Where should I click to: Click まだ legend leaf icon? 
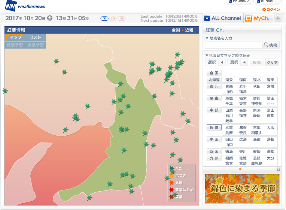171,169
